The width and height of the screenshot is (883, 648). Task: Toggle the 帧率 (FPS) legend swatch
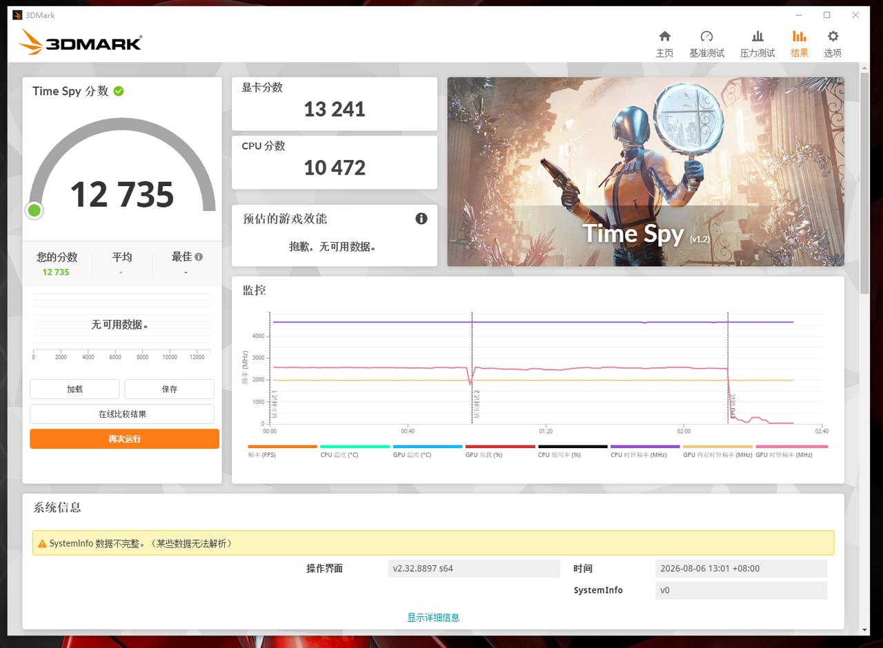[x=282, y=447]
